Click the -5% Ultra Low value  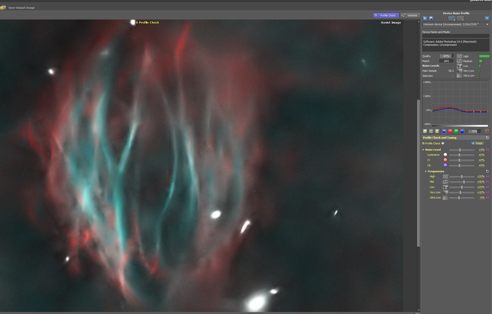481,198
